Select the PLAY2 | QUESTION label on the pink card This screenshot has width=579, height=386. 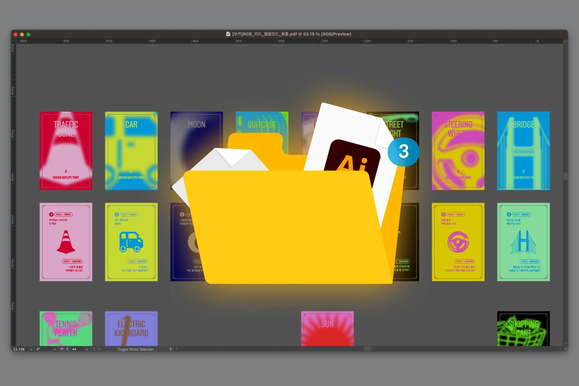tap(73, 261)
